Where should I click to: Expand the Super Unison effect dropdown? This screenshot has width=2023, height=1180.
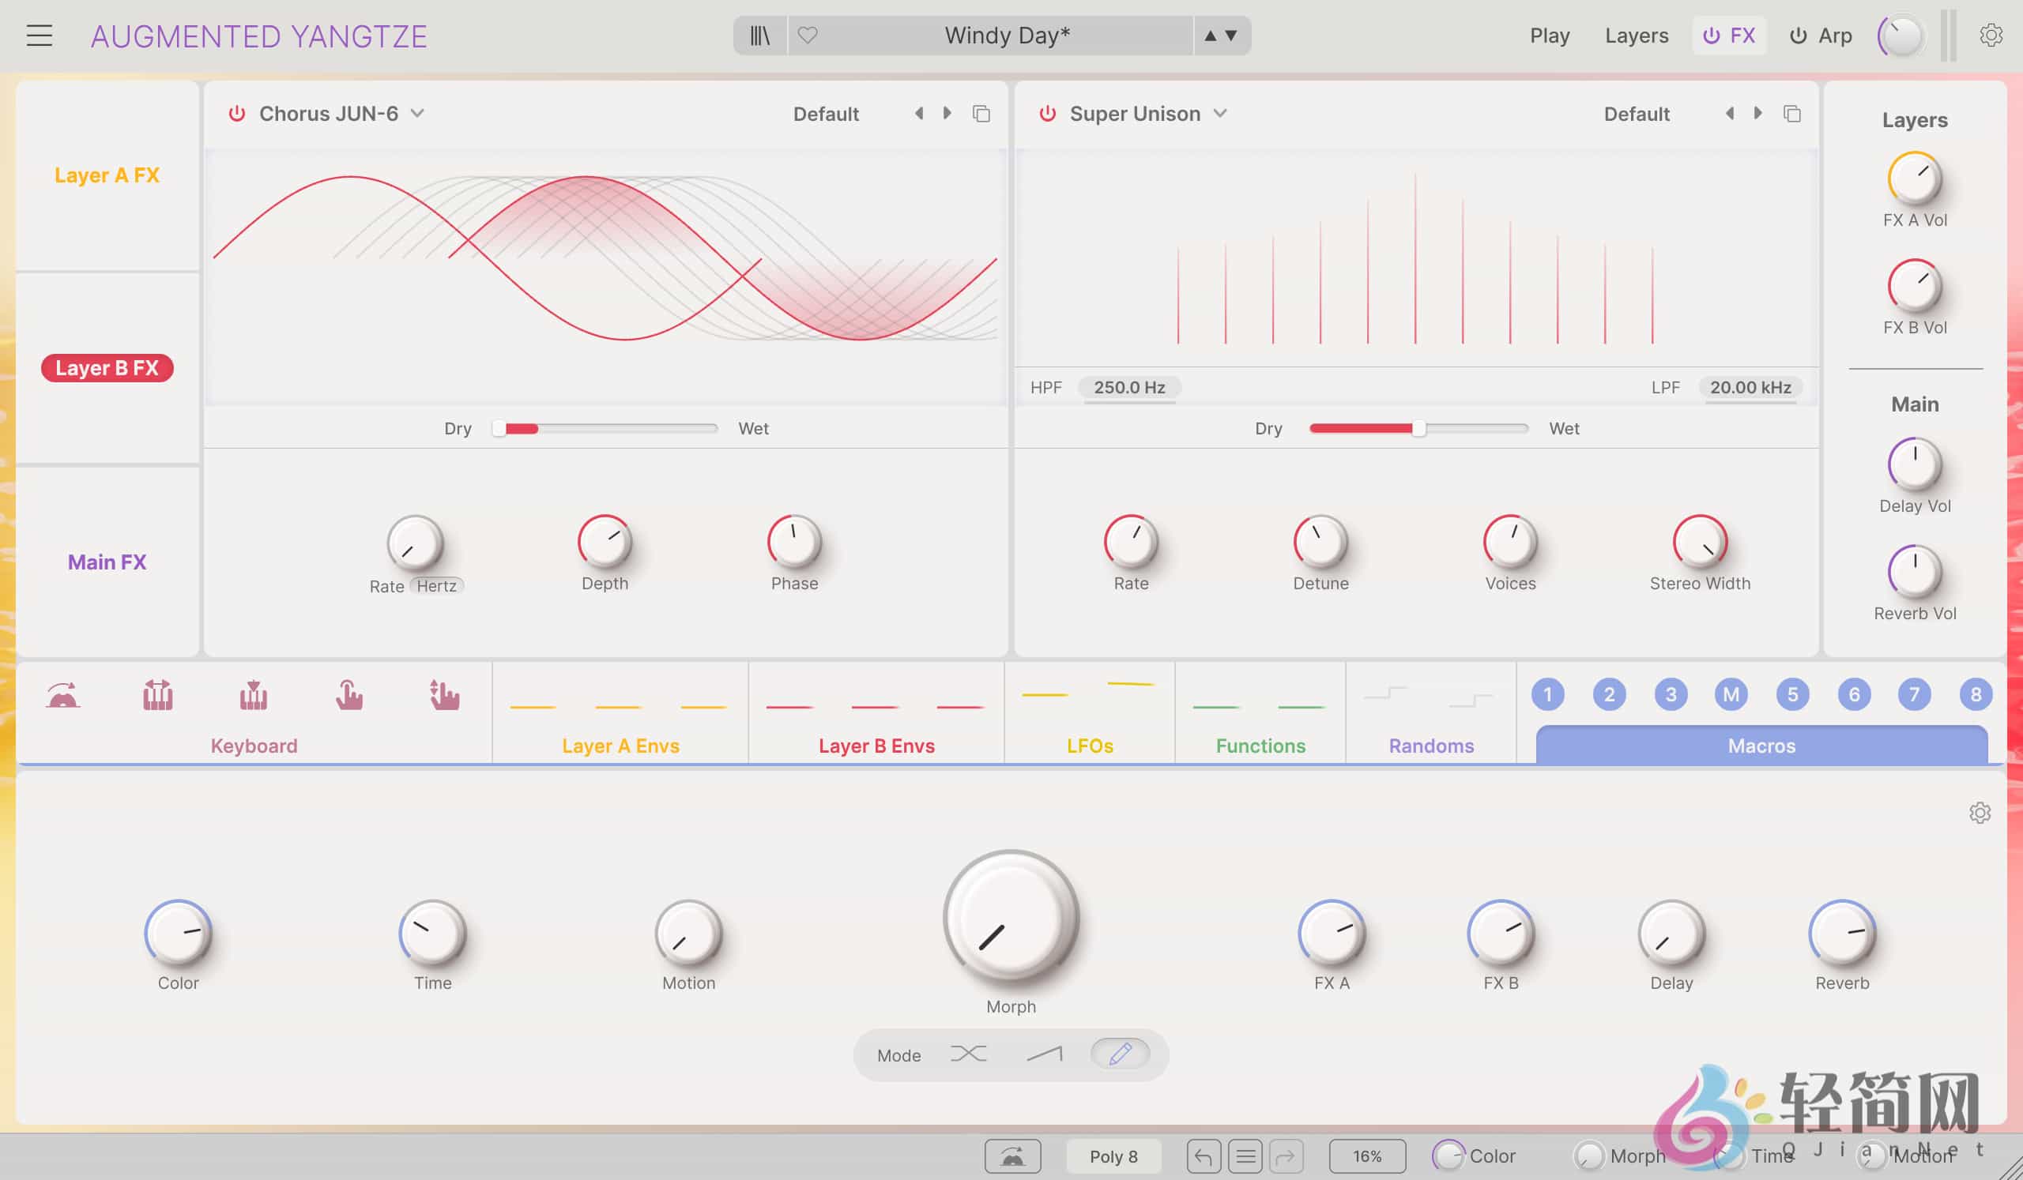1220,113
